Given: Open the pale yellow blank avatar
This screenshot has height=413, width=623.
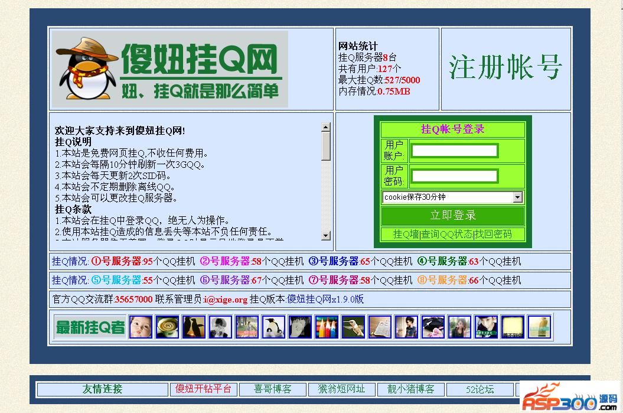Looking at the screenshot, I should click(513, 327).
